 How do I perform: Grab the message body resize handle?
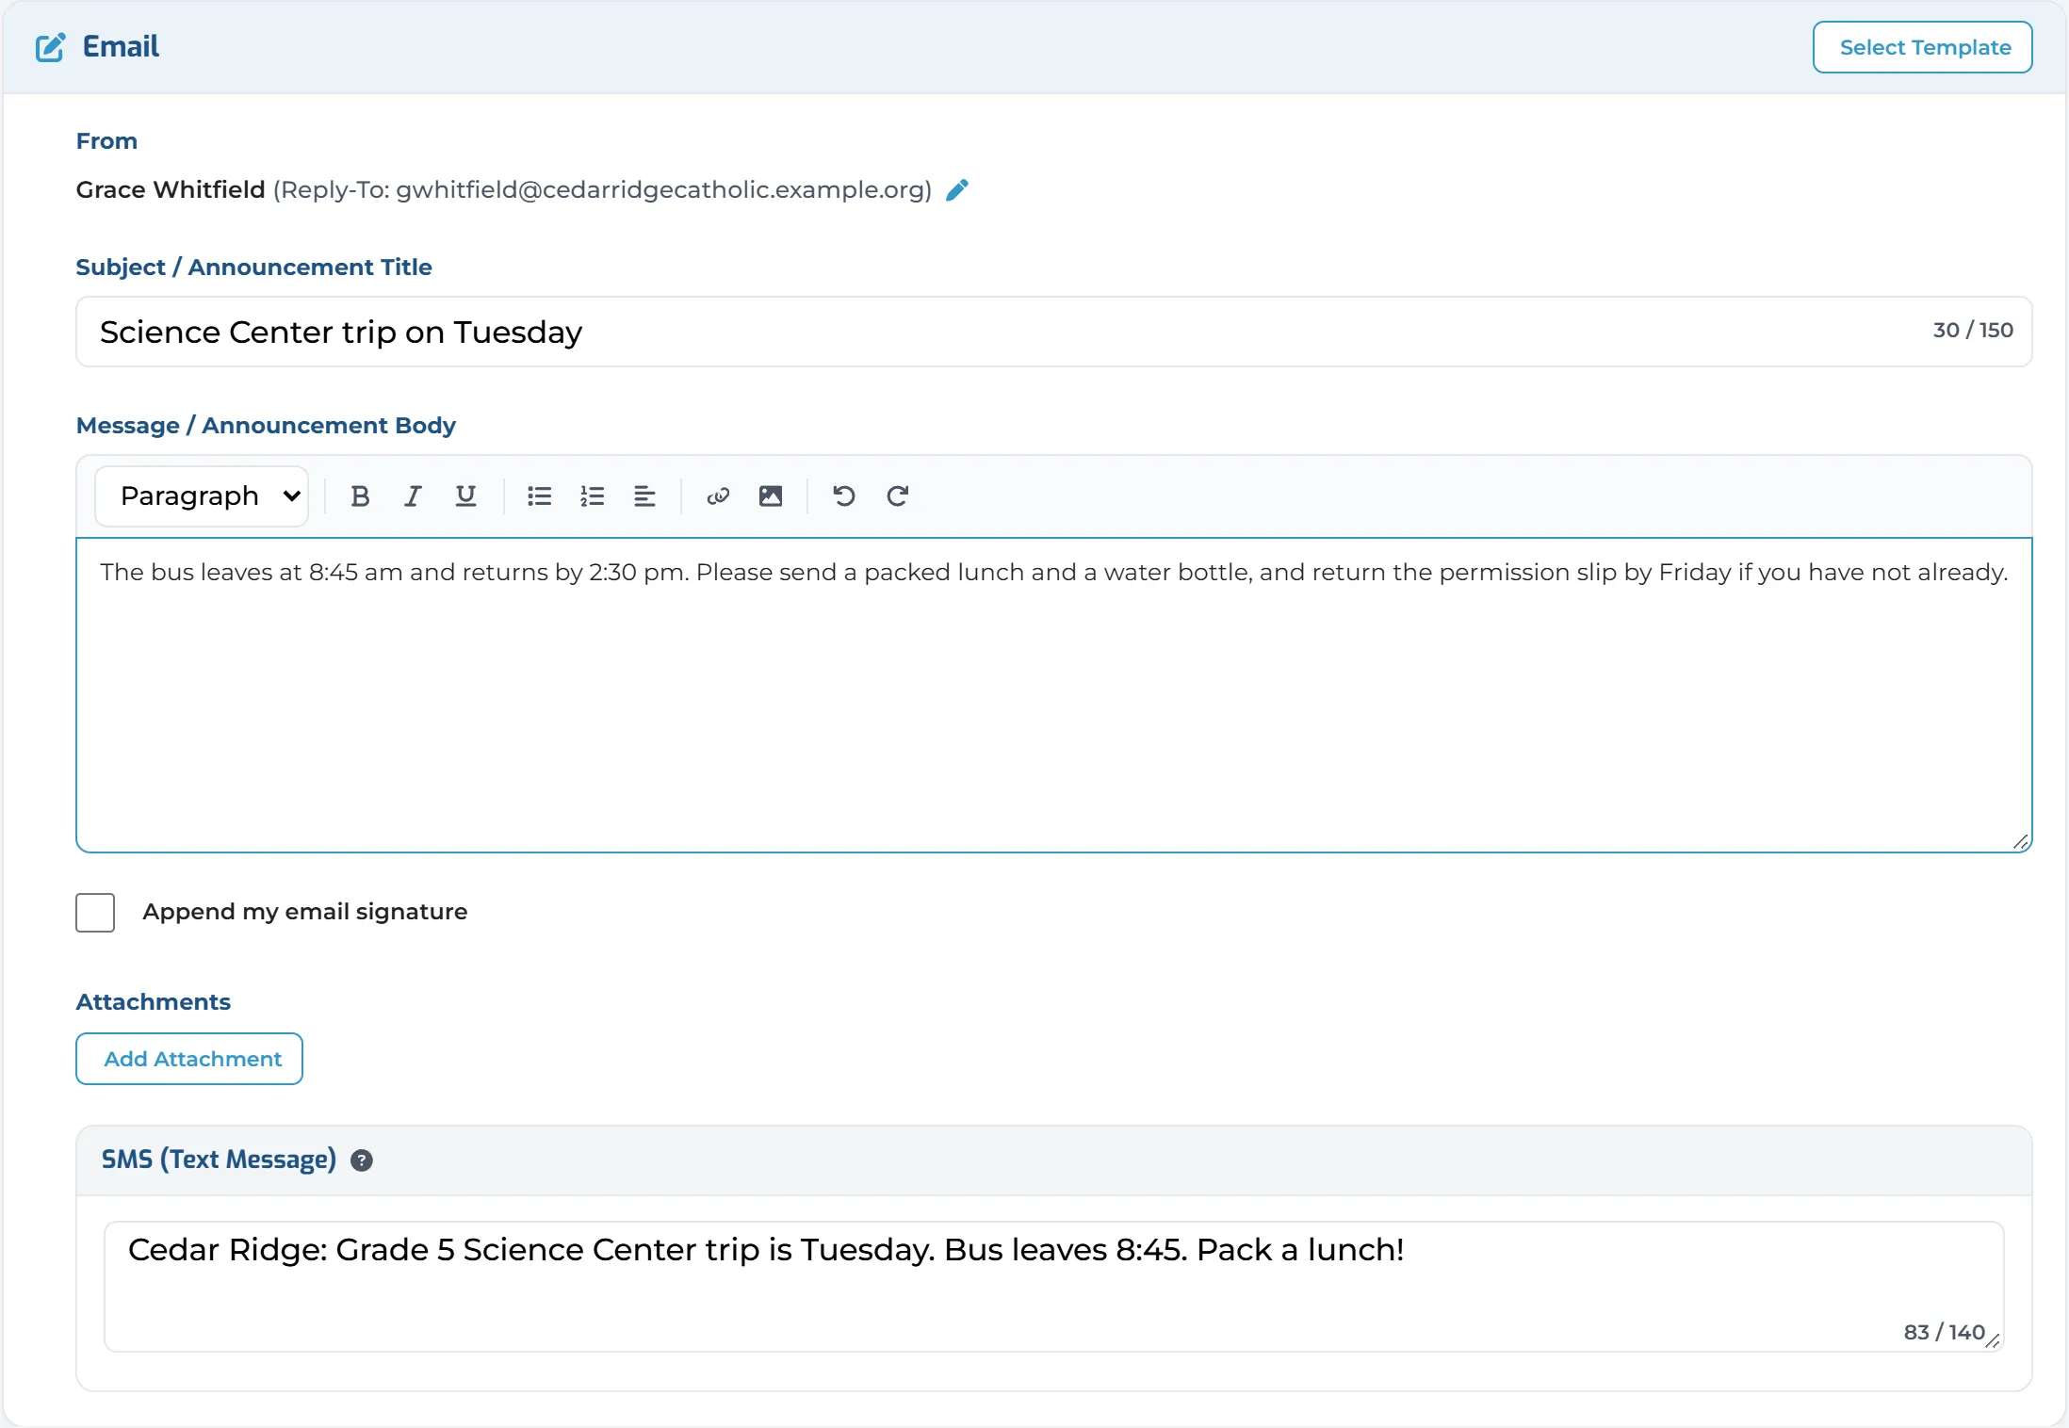coord(2020,841)
